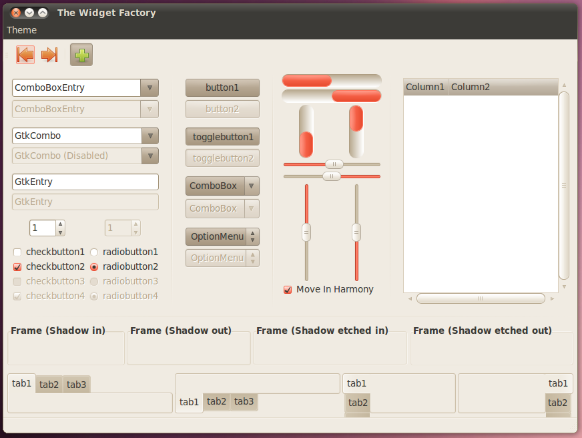Click inside the GtkCombo text field

click(x=77, y=136)
